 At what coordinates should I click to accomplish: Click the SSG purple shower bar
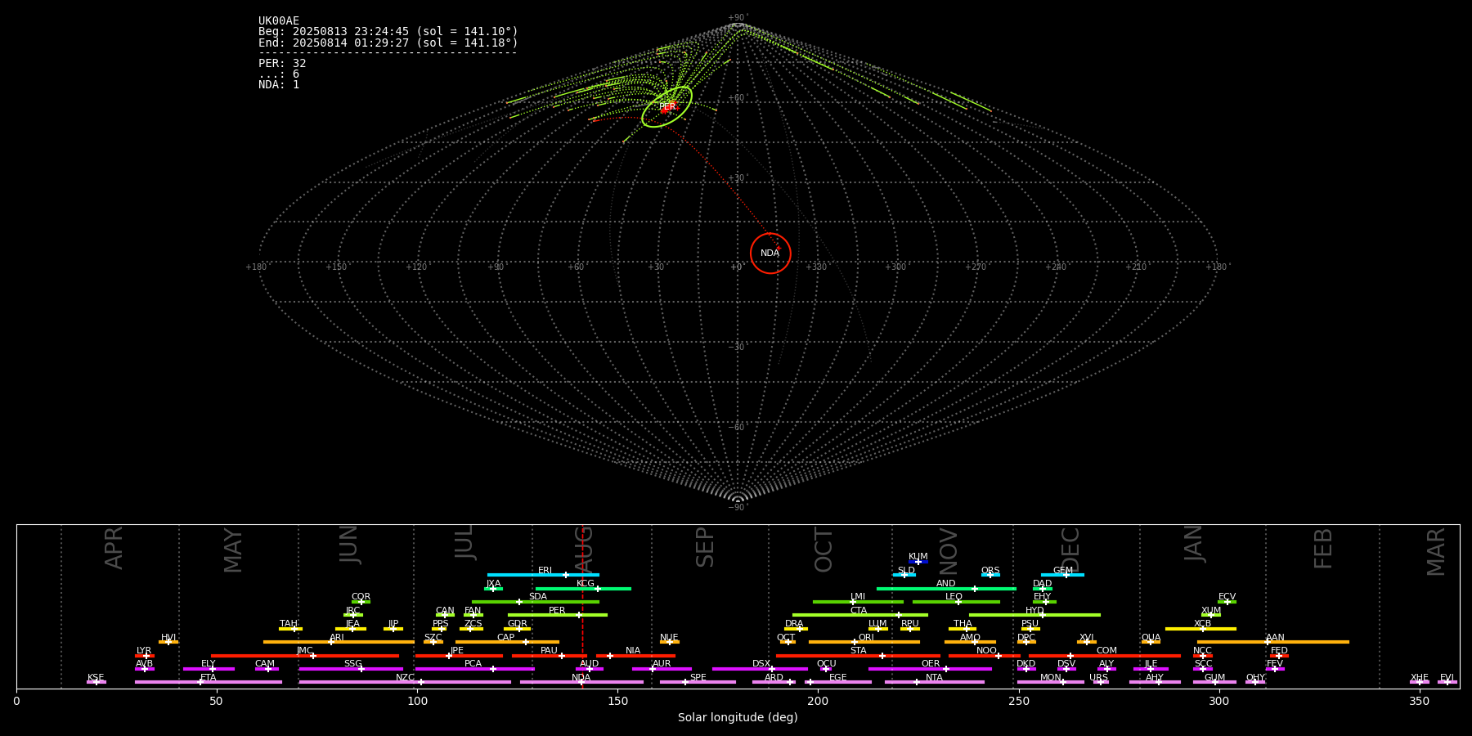click(x=351, y=669)
